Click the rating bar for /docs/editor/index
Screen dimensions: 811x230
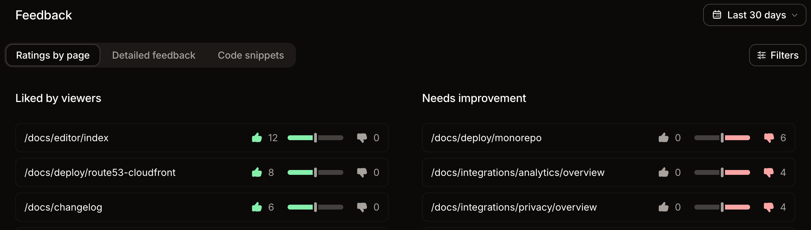pyautogui.click(x=315, y=138)
